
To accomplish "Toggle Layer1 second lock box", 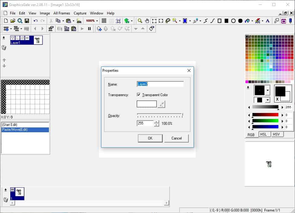I will click(x=18, y=38).
